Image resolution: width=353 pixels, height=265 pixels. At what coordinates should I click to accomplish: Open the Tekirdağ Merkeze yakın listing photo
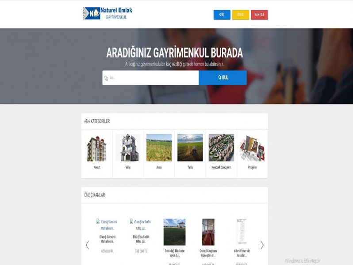pos(174,232)
